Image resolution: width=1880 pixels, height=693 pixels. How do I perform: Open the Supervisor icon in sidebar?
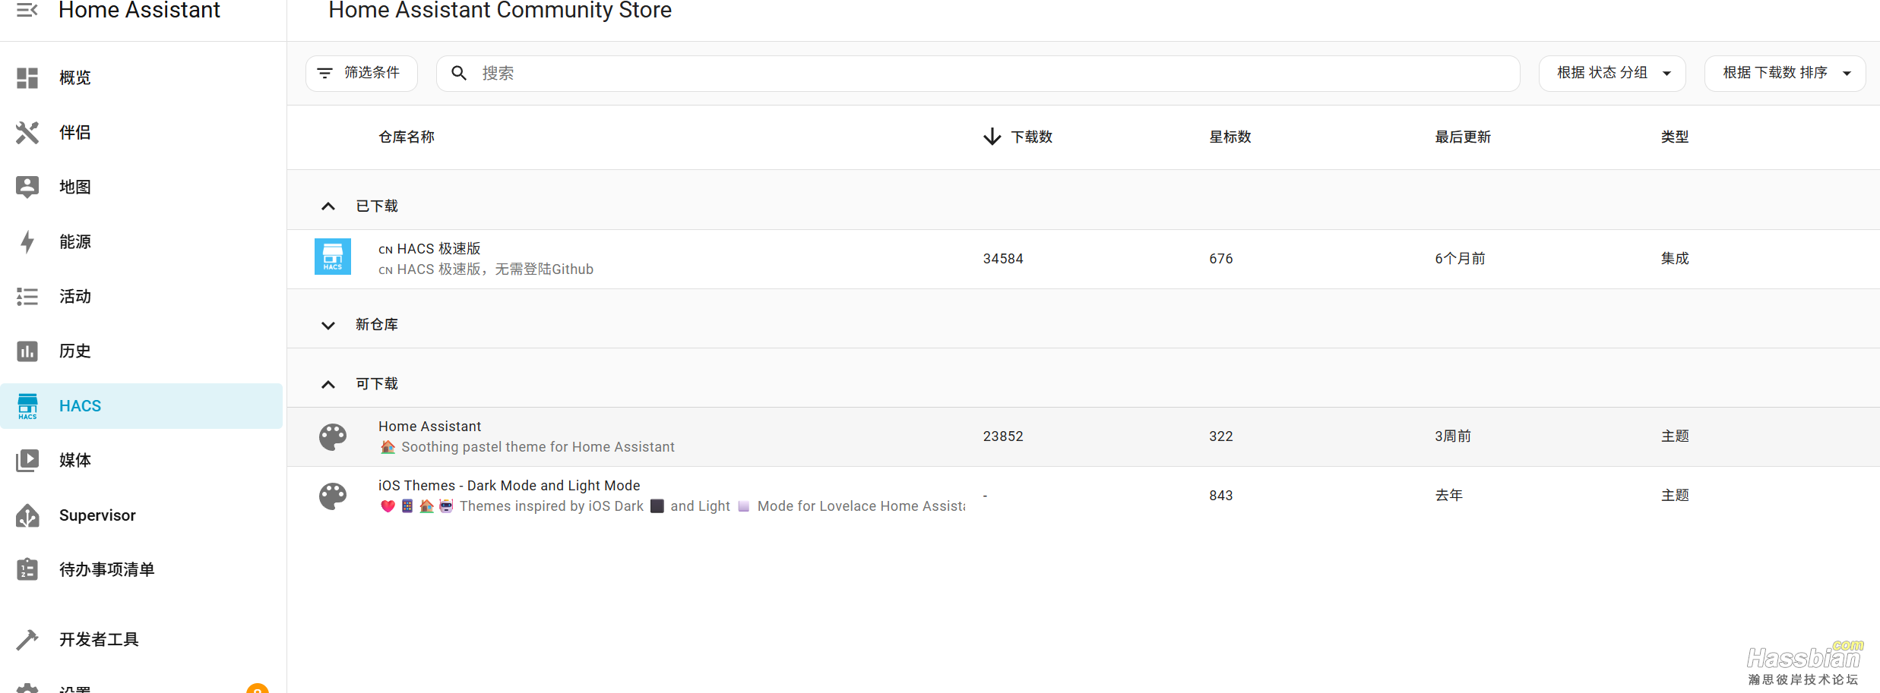[27, 515]
